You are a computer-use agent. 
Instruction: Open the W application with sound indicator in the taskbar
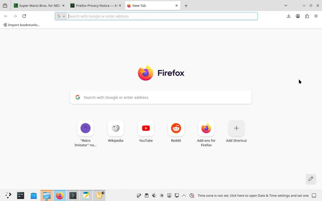click(x=99, y=195)
